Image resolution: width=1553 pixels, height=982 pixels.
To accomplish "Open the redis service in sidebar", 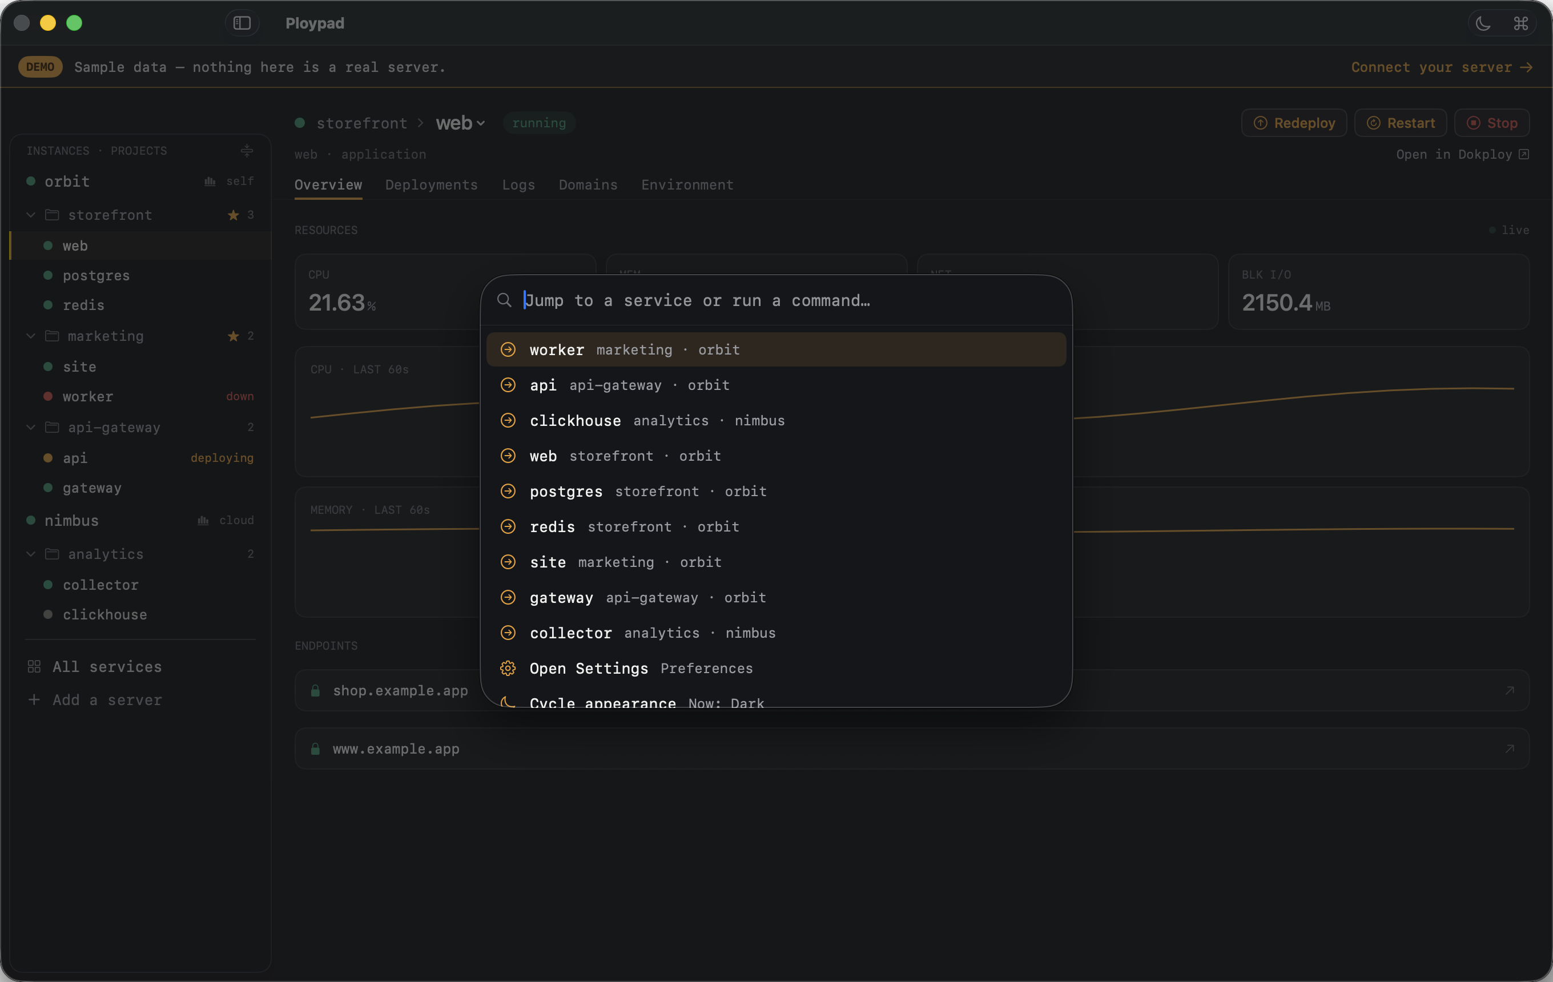I will pos(140,305).
